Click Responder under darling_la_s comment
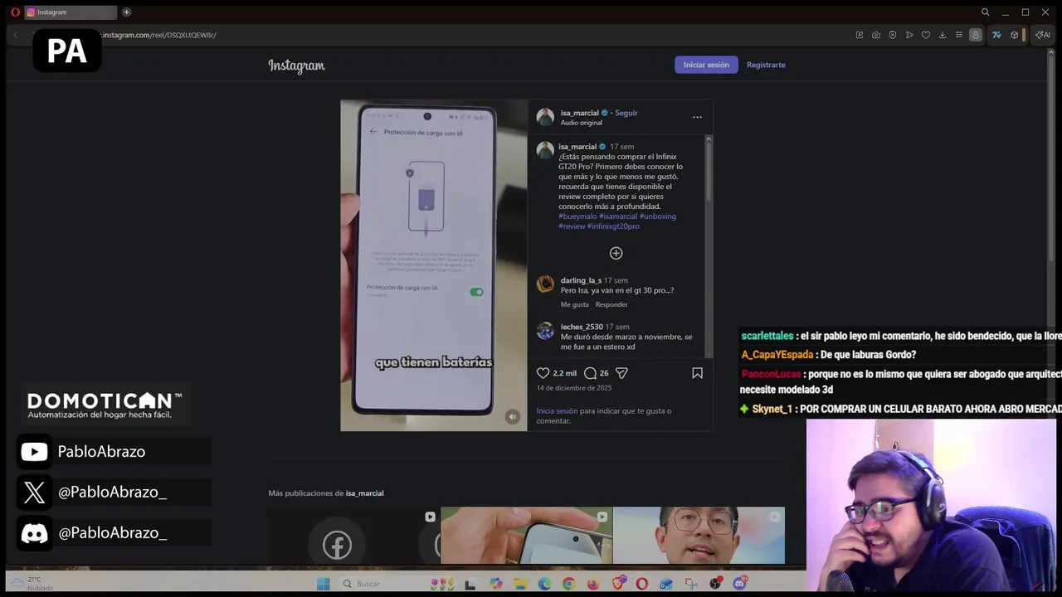This screenshot has height=597, width=1062. 611,304
